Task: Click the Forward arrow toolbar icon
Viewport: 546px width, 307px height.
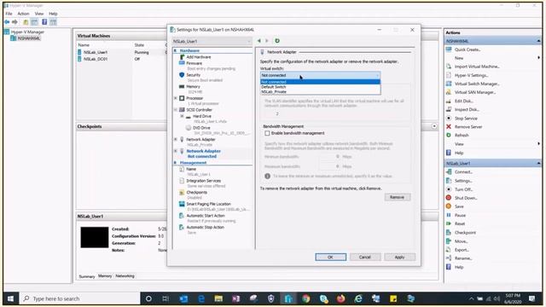Action: pyautogui.click(x=15, y=22)
